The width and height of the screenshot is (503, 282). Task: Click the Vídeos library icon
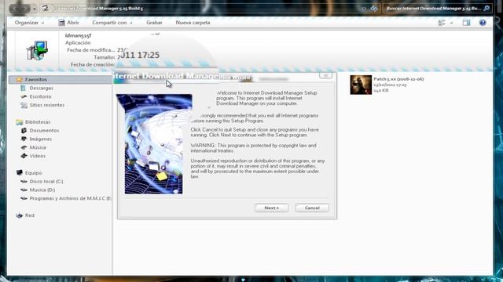24,156
